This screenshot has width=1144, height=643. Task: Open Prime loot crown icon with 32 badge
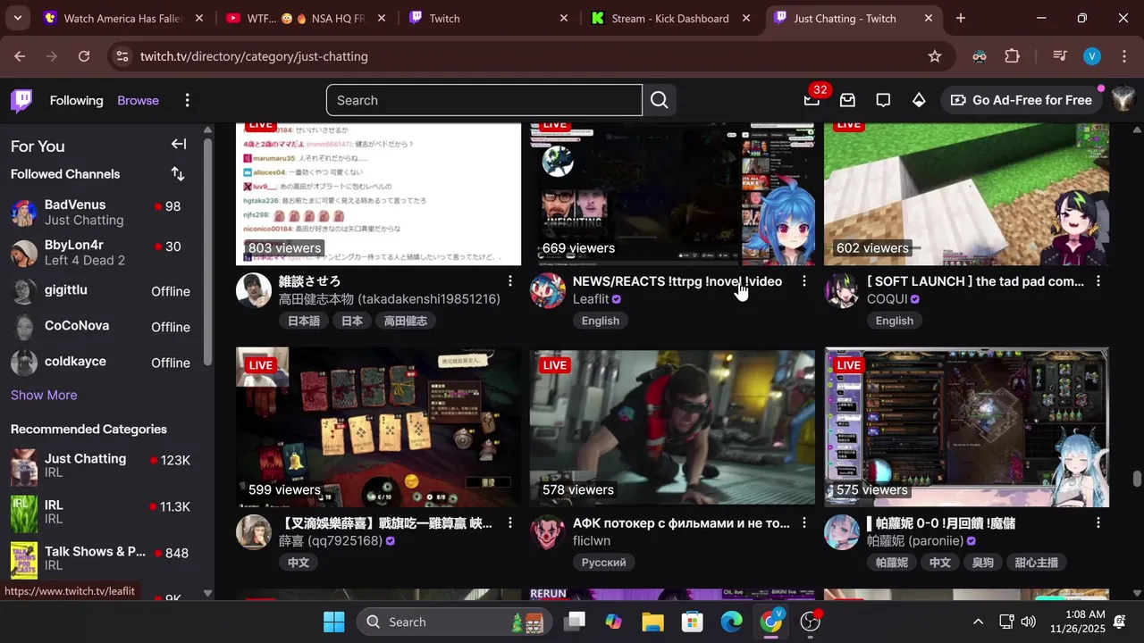(812, 100)
